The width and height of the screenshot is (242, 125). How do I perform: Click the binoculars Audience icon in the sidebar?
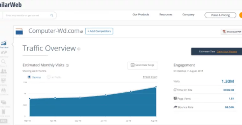click(x=4, y=90)
